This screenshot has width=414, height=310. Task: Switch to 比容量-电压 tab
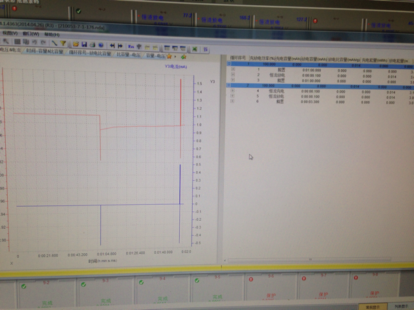(x=128, y=54)
